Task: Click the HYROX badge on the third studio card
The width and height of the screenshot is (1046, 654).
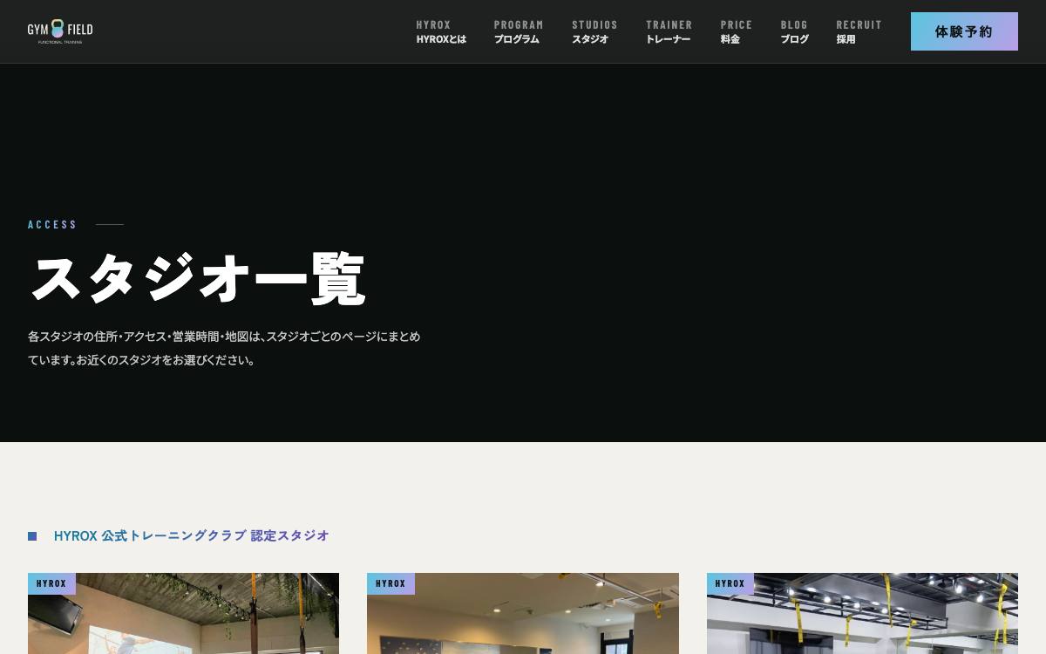Action: (x=730, y=583)
